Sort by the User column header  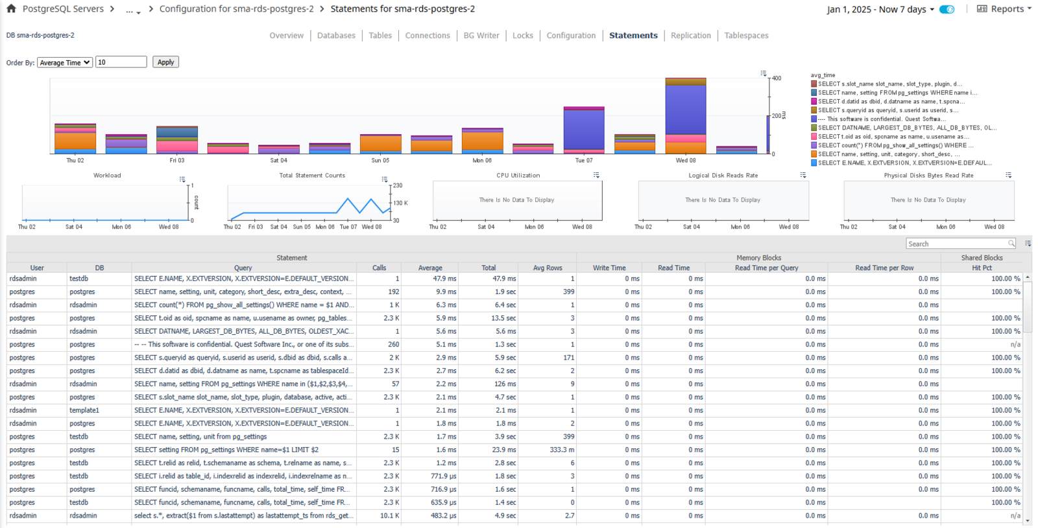coord(37,268)
